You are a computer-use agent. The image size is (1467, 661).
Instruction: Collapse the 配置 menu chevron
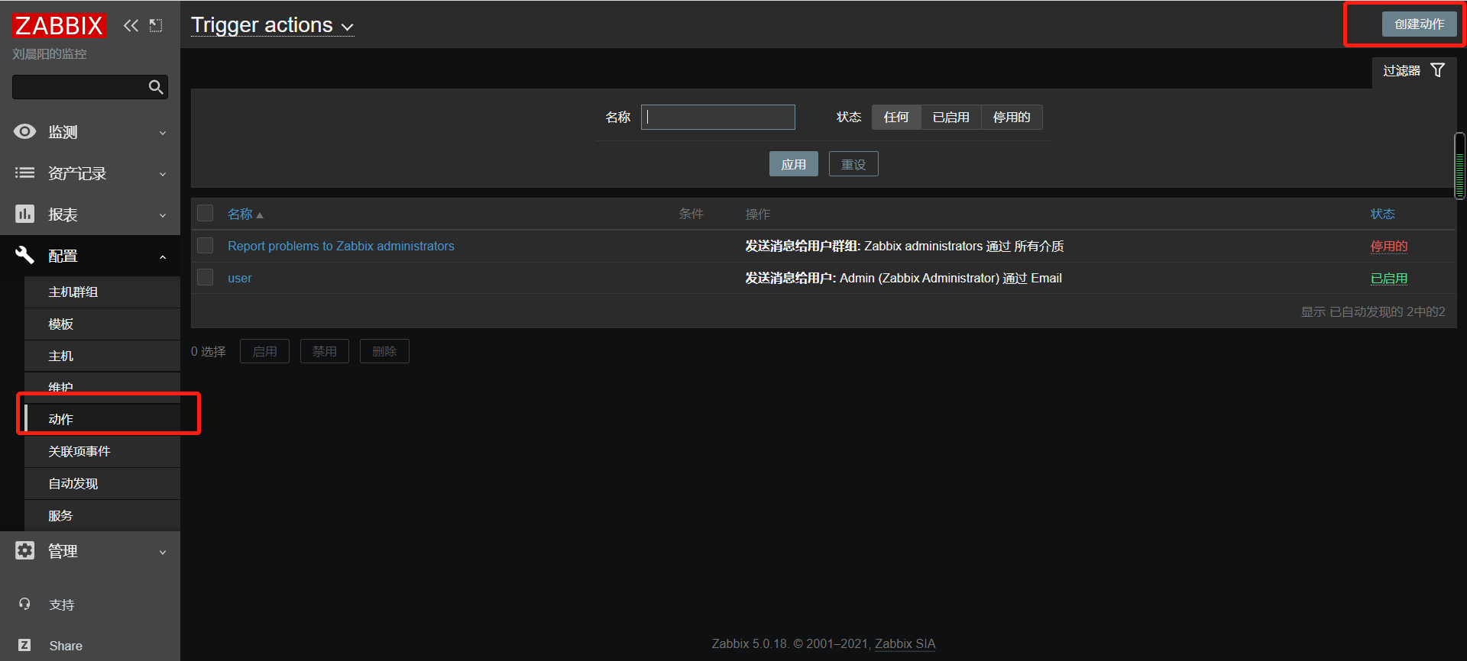(x=163, y=256)
